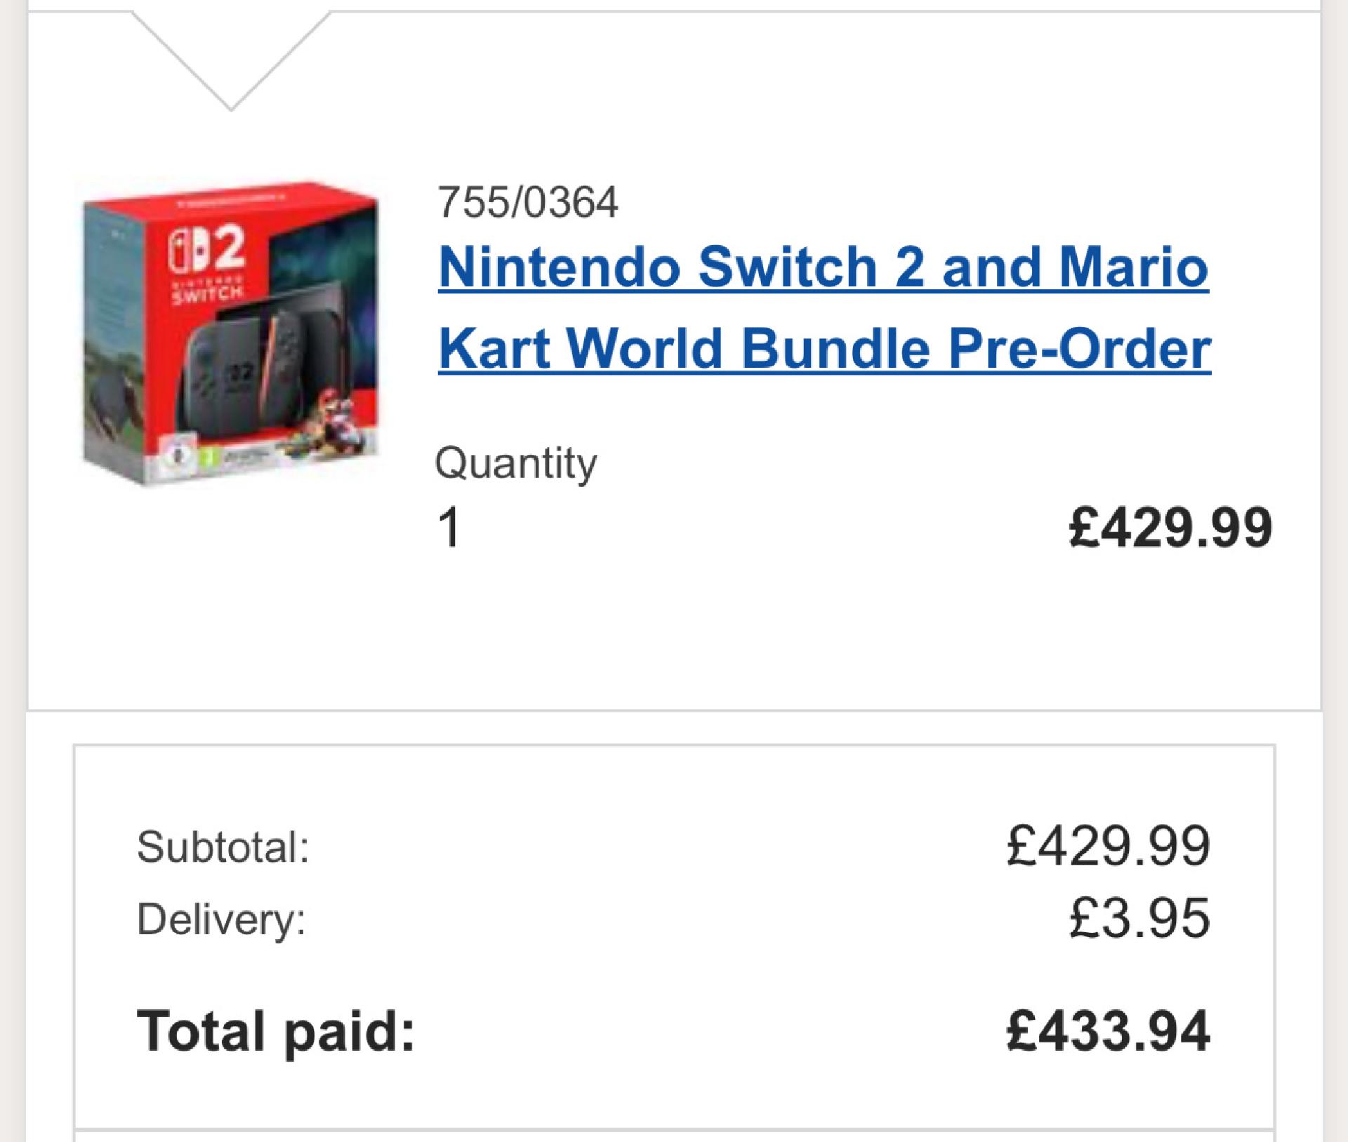
Task: Click the Total paid label
Action: pos(276,1030)
